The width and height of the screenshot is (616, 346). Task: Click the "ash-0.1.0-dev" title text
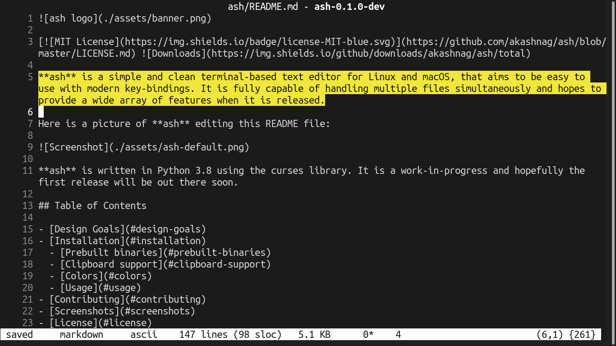[349, 6]
